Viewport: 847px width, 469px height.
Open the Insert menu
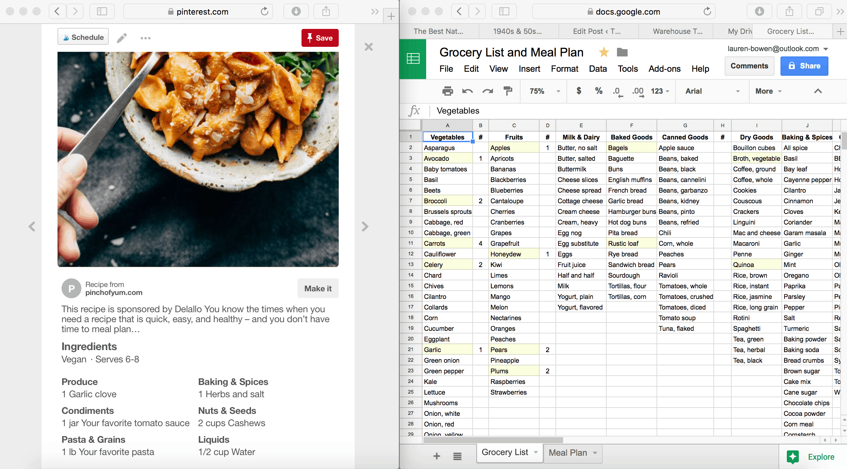pyautogui.click(x=529, y=69)
